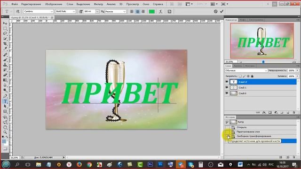
Task: Select the Eraser tool
Action: 5,75
